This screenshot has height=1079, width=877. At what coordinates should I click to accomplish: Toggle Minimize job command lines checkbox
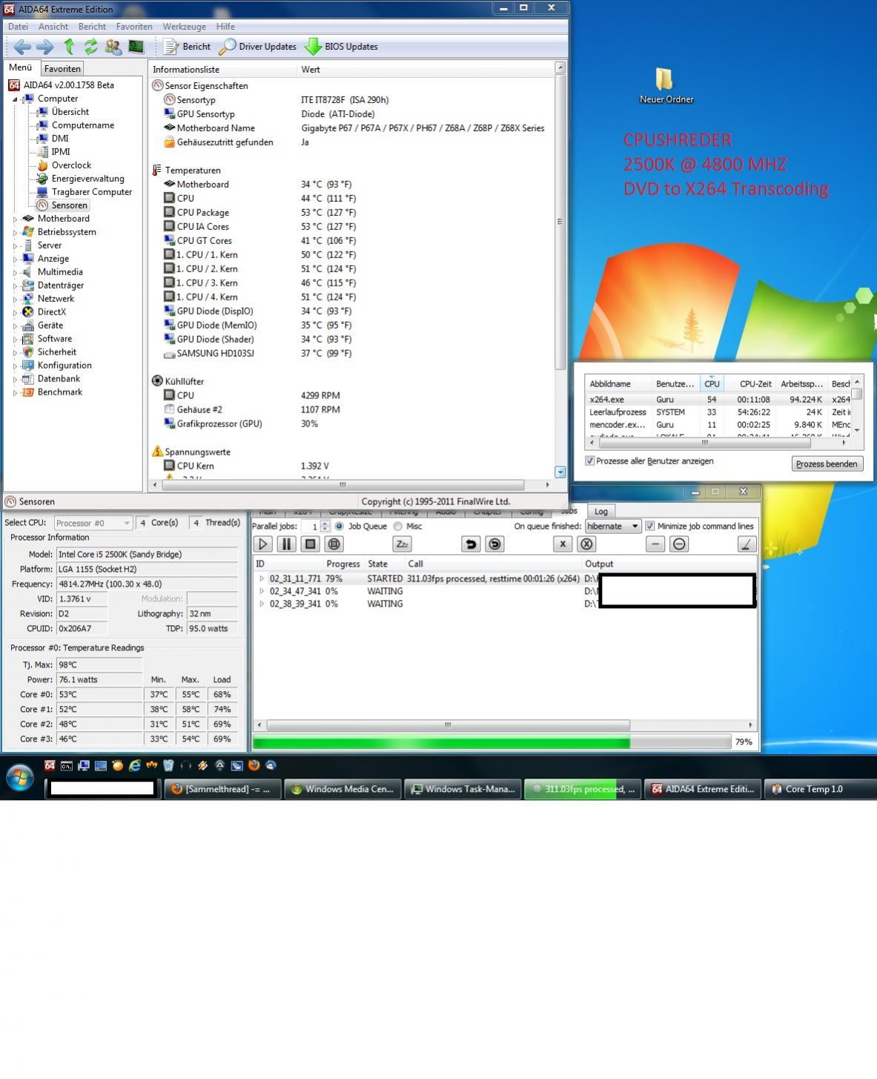[x=650, y=527]
